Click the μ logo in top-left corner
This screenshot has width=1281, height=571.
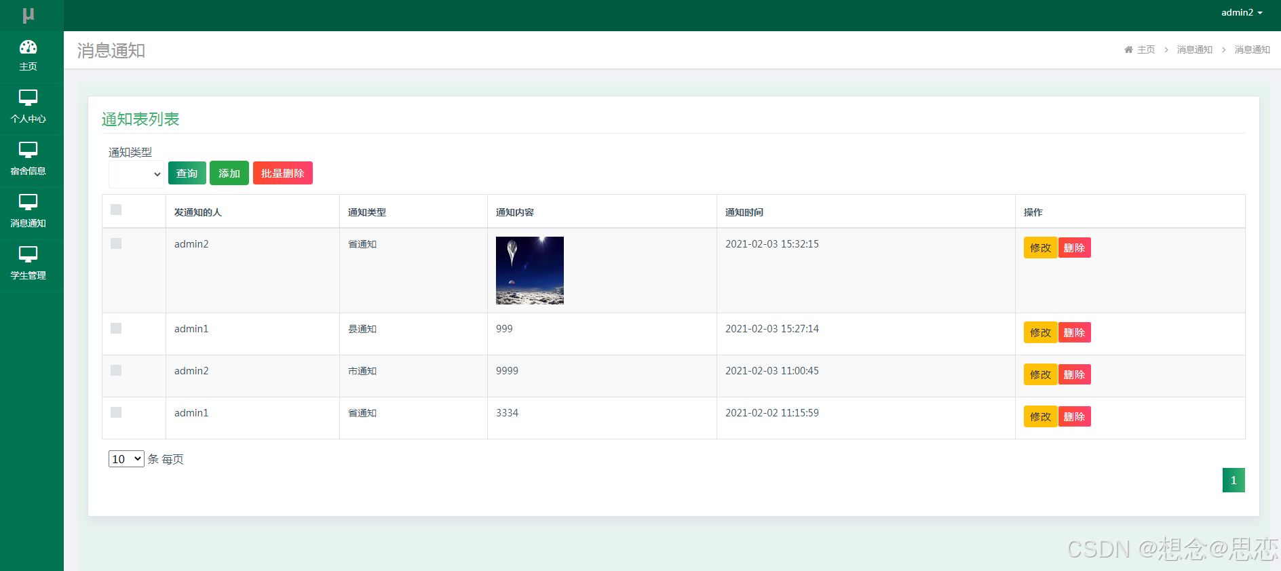[x=28, y=15]
